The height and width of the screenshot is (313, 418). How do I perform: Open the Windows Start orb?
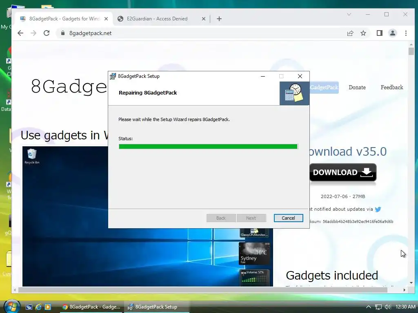(12, 306)
